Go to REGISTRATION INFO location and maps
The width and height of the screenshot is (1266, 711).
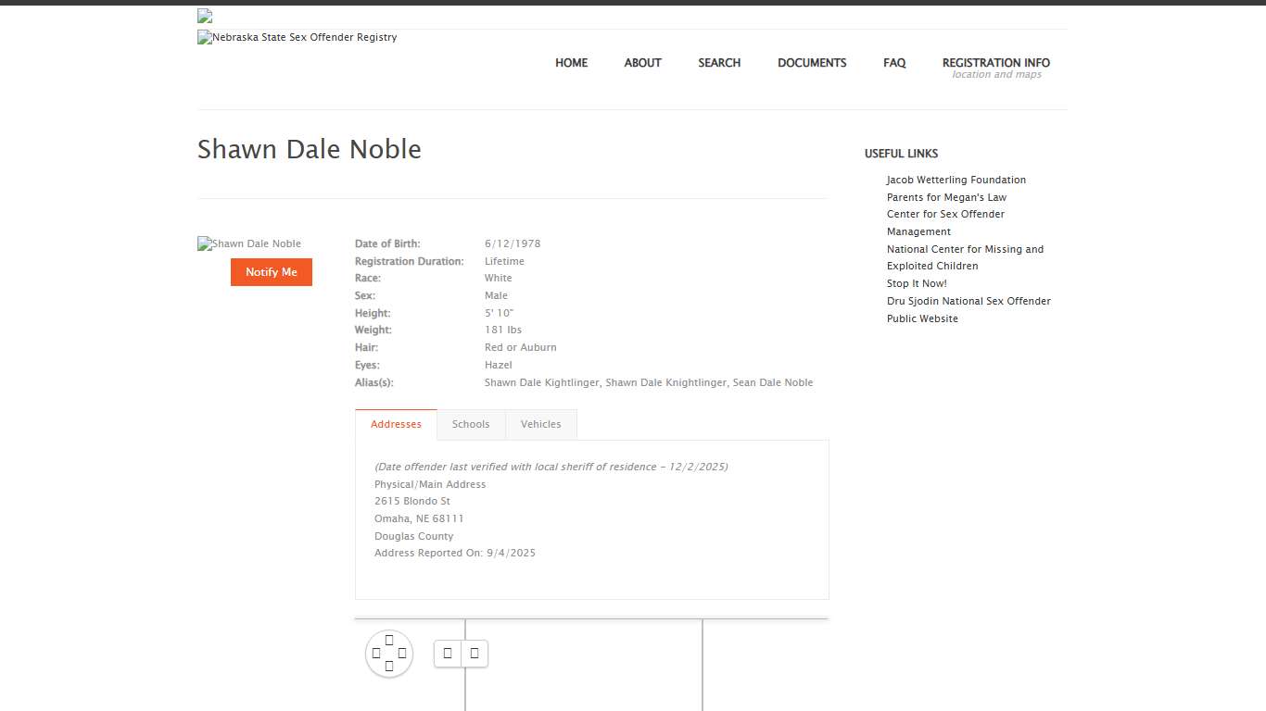tap(995, 62)
